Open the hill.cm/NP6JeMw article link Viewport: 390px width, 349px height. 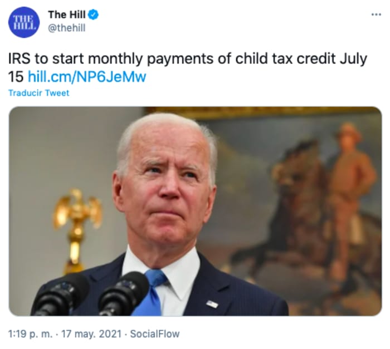(87, 77)
